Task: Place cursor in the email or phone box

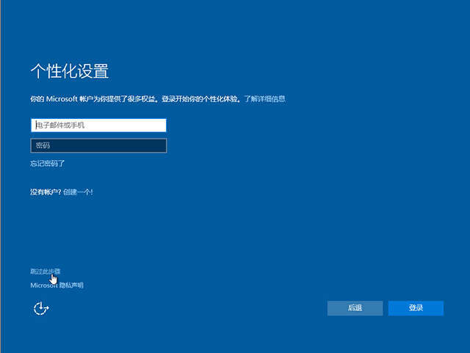Action: pos(98,125)
